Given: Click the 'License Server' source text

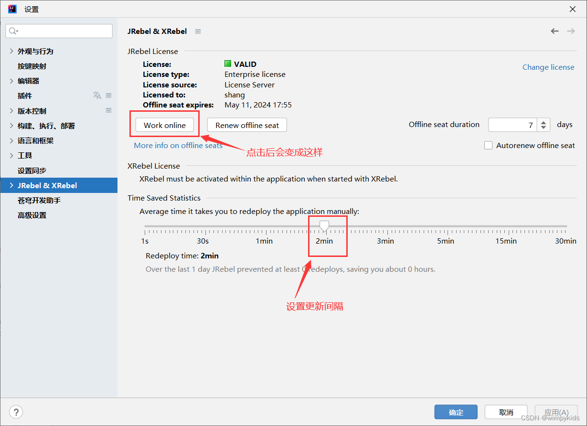Looking at the screenshot, I should pos(250,85).
